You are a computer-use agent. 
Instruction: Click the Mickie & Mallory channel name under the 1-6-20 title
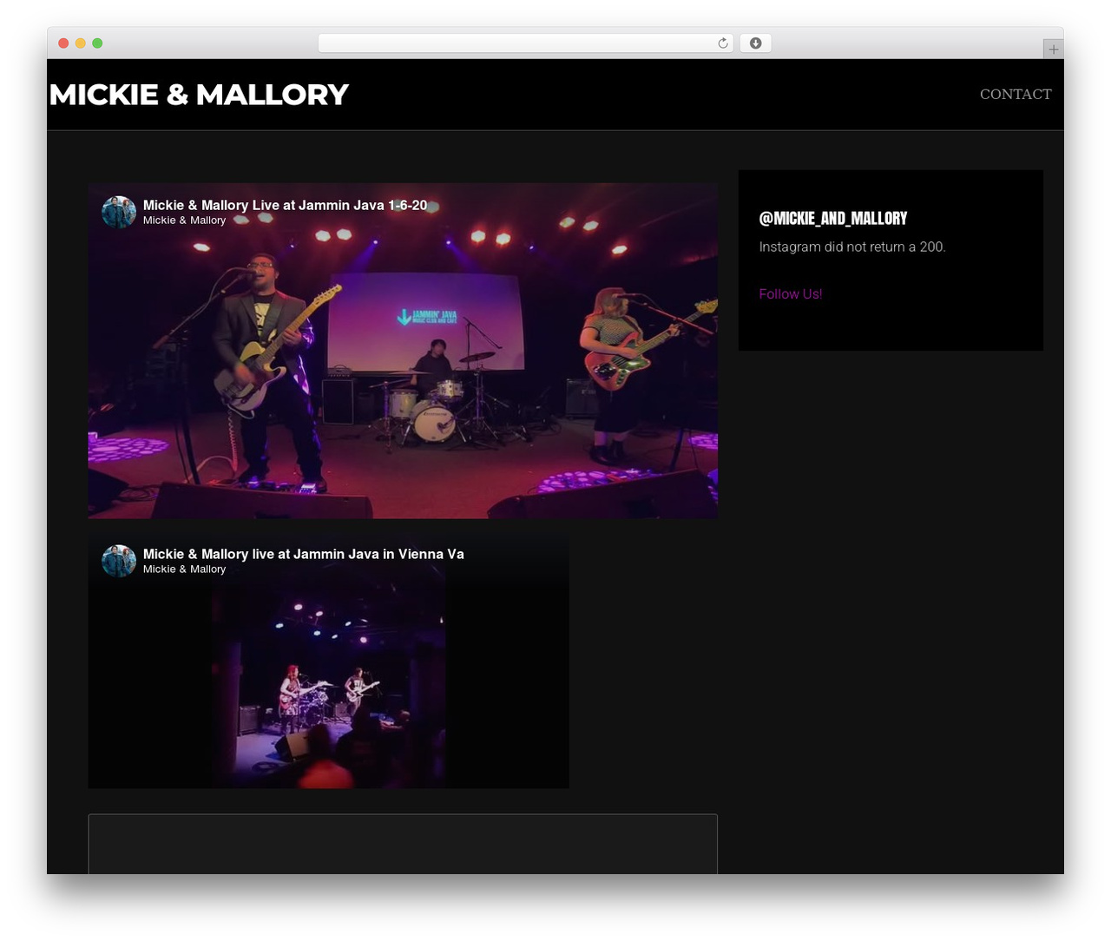coord(184,220)
